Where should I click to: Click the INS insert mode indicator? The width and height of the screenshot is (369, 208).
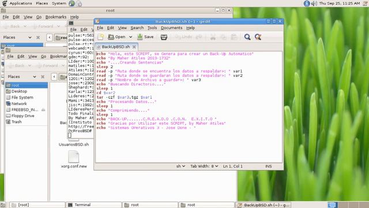coord(268,166)
